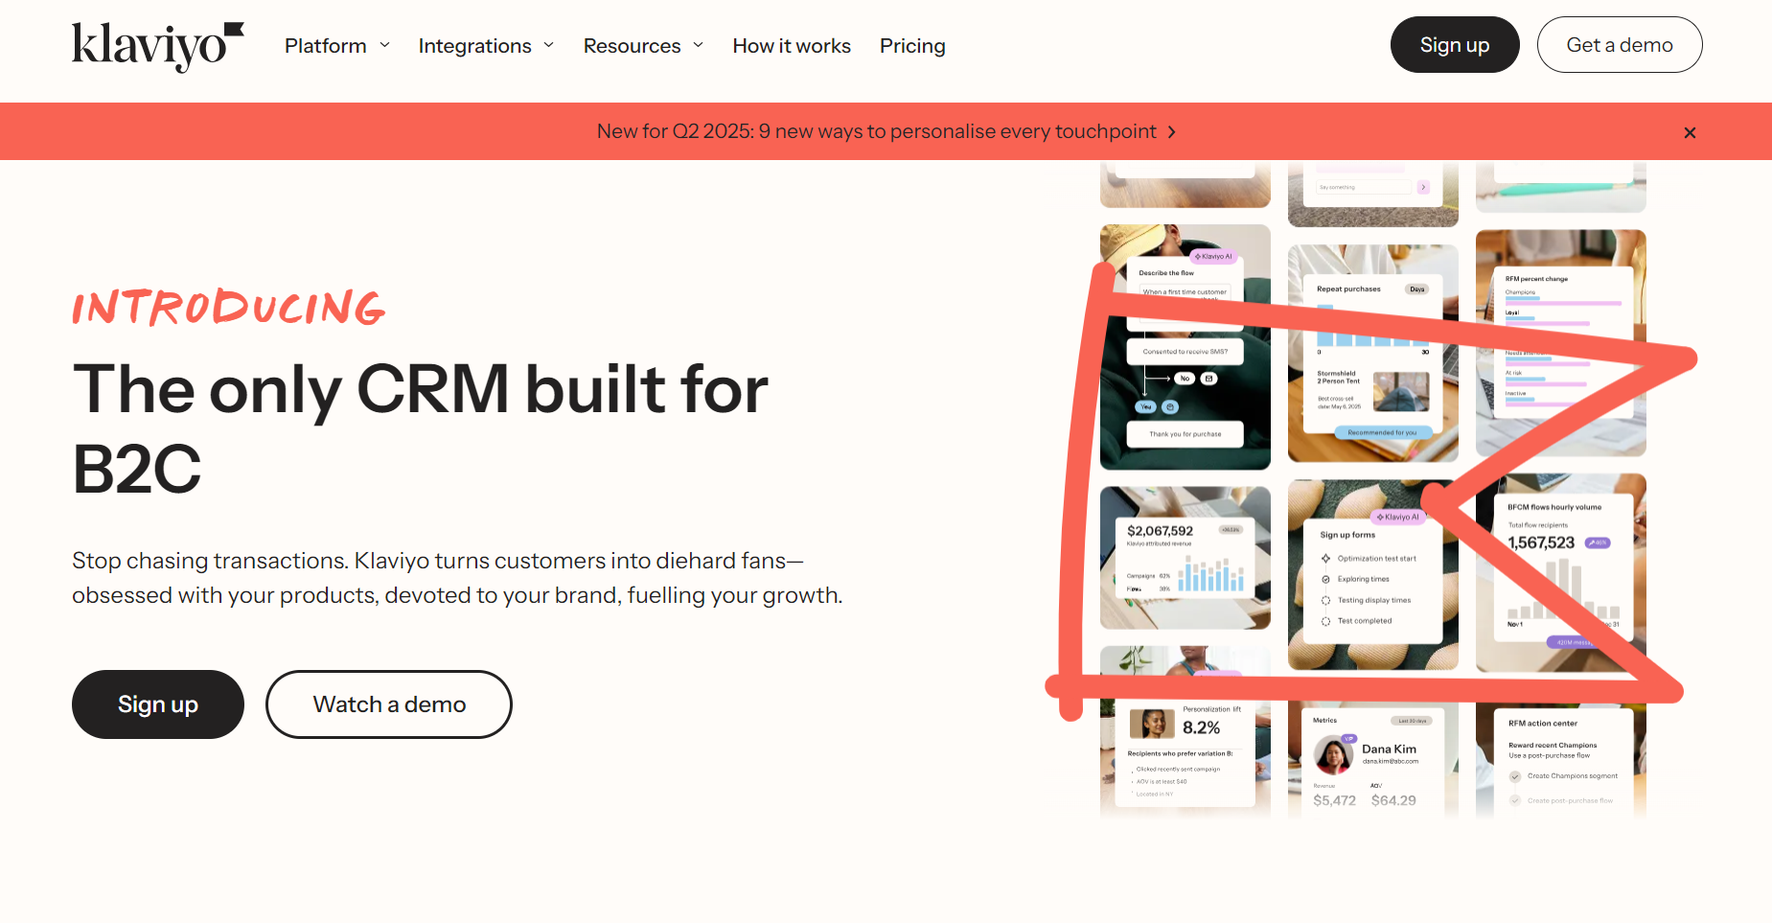Dismiss the announcement banner
1772x923 pixels.
point(1690,132)
